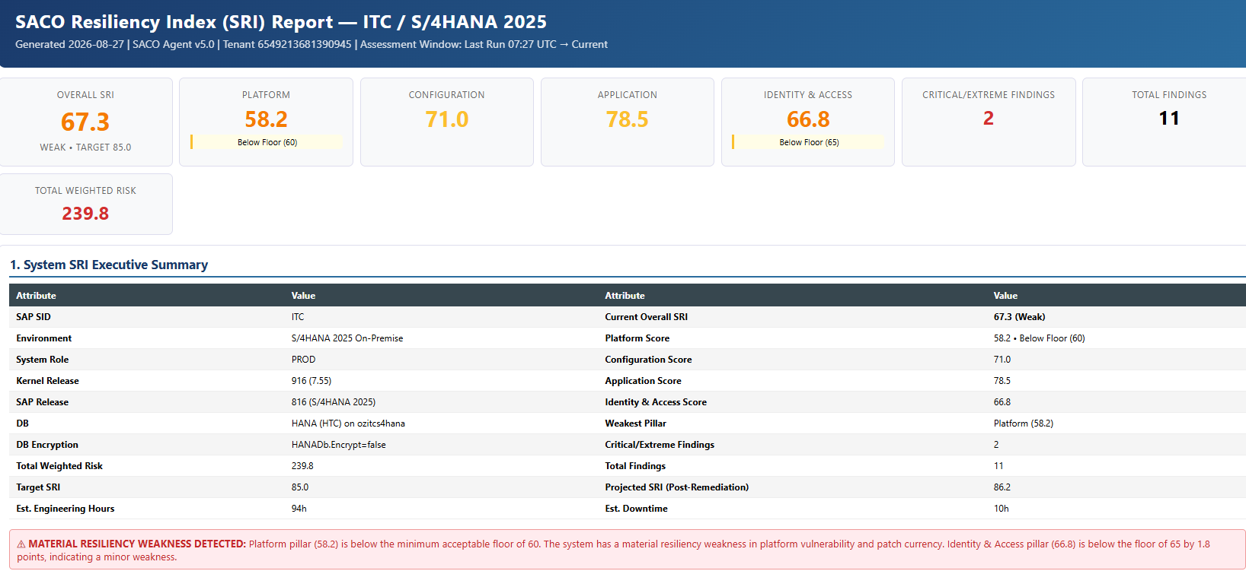
Task: Click the Below Floor (60) badge in Platform card
Action: point(267,142)
